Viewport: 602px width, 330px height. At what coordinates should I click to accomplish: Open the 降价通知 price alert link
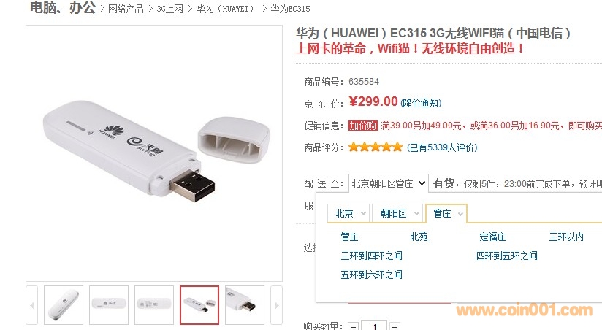421,103
